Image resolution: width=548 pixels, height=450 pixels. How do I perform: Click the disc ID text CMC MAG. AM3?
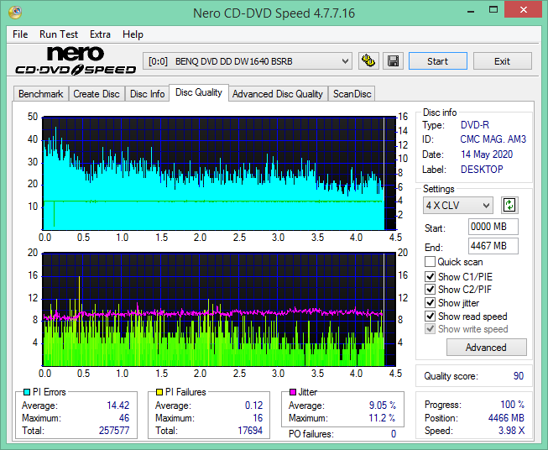coord(493,139)
